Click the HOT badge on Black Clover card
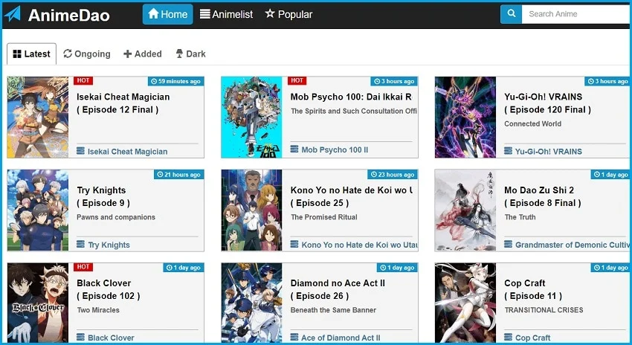The image size is (632, 345). [83, 267]
